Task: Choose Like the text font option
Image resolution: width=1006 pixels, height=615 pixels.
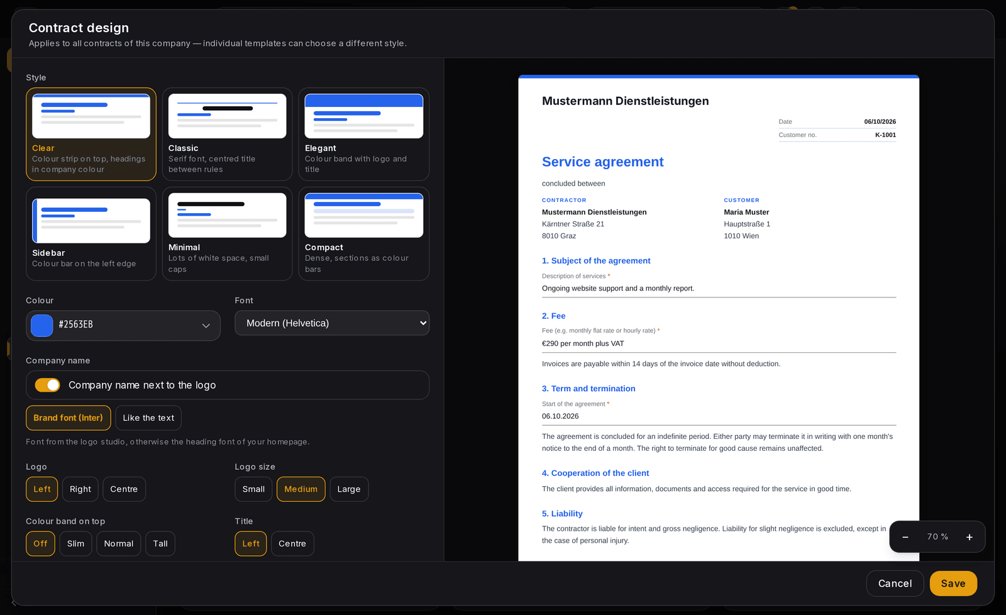Action: 148,418
